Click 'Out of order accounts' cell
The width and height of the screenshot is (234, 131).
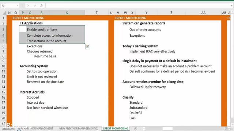coord(145,30)
